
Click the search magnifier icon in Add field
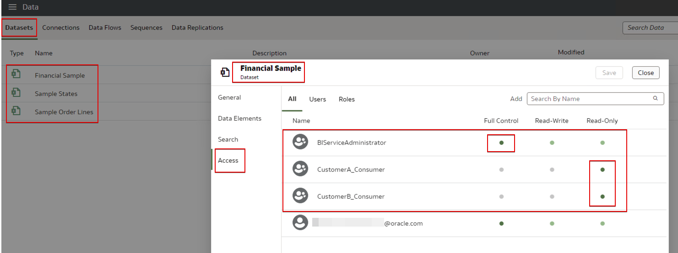point(656,98)
